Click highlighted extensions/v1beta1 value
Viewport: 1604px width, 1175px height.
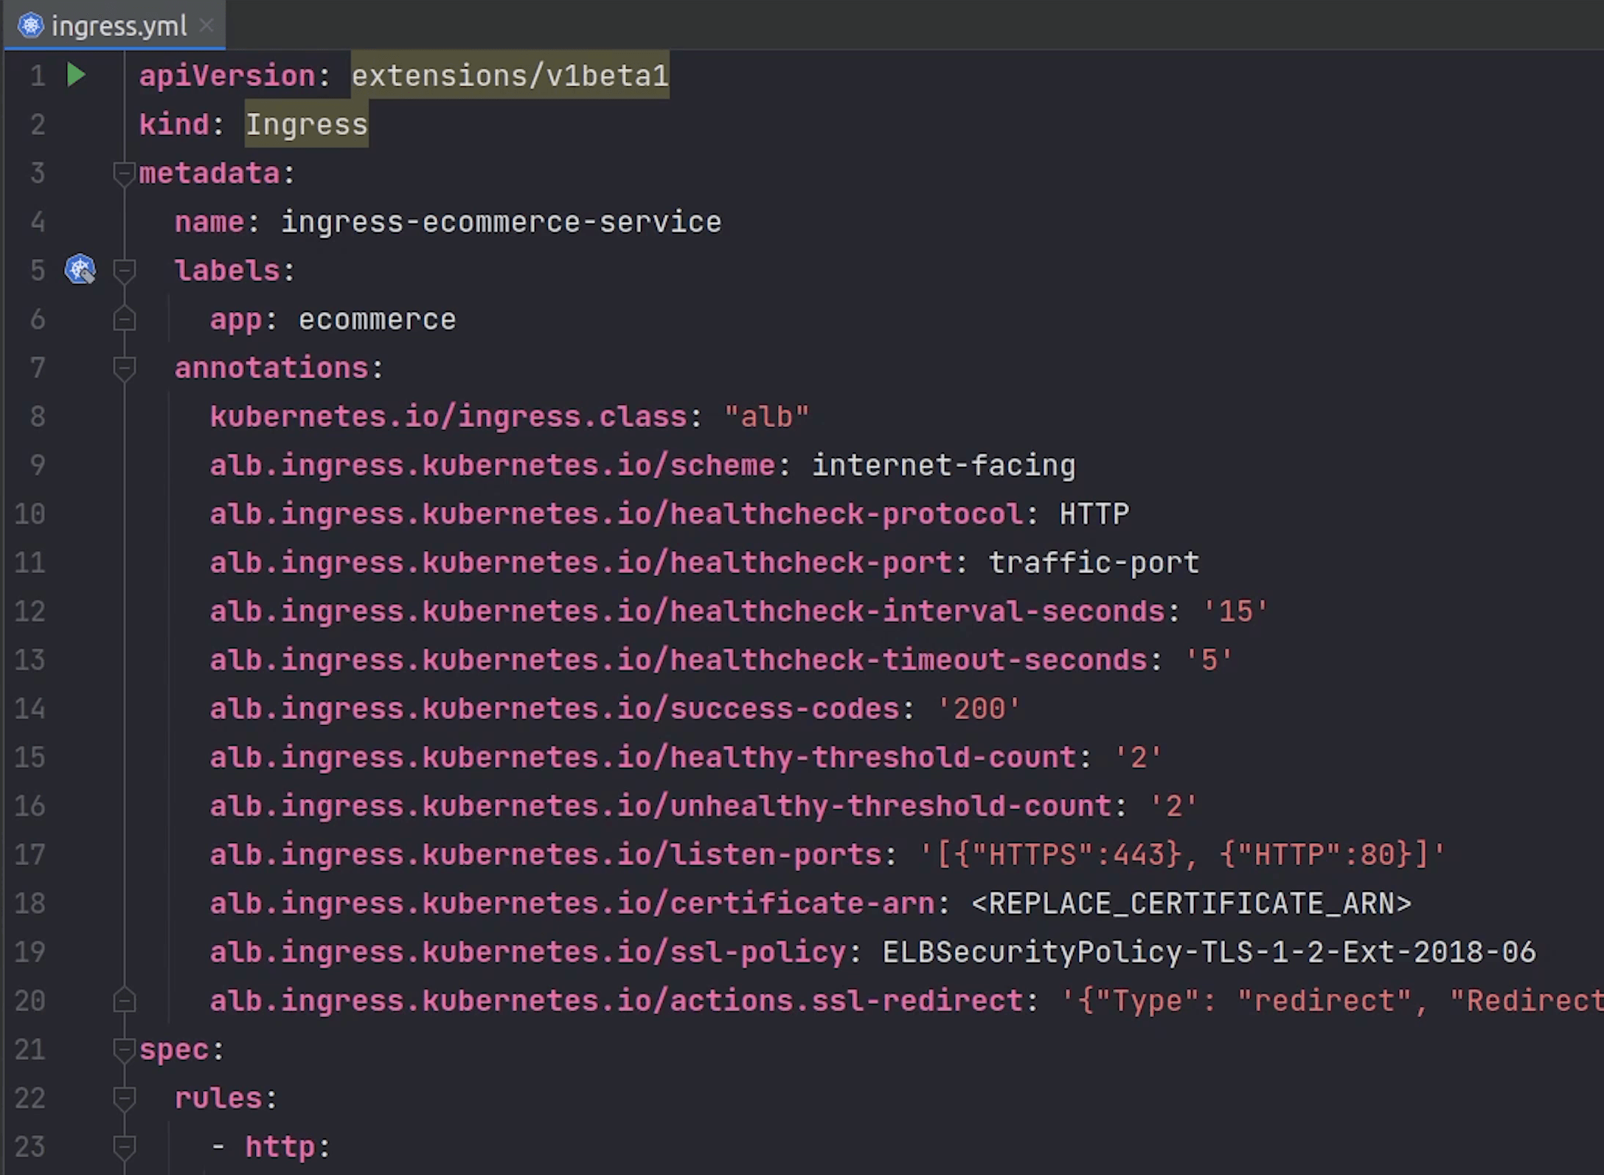(x=510, y=75)
